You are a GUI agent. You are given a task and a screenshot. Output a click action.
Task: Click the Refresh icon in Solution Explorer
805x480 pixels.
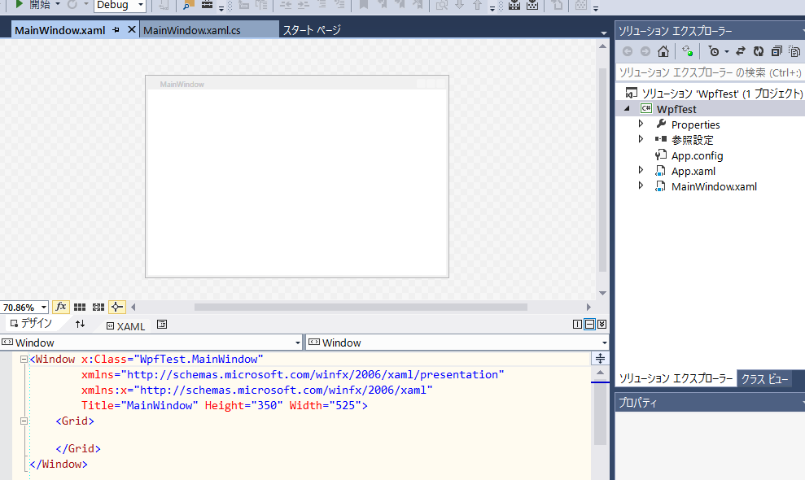pos(759,51)
